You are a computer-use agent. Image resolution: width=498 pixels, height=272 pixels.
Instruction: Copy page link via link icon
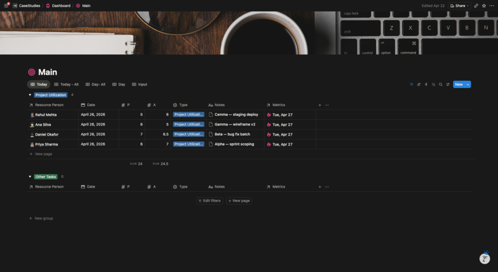click(476, 6)
